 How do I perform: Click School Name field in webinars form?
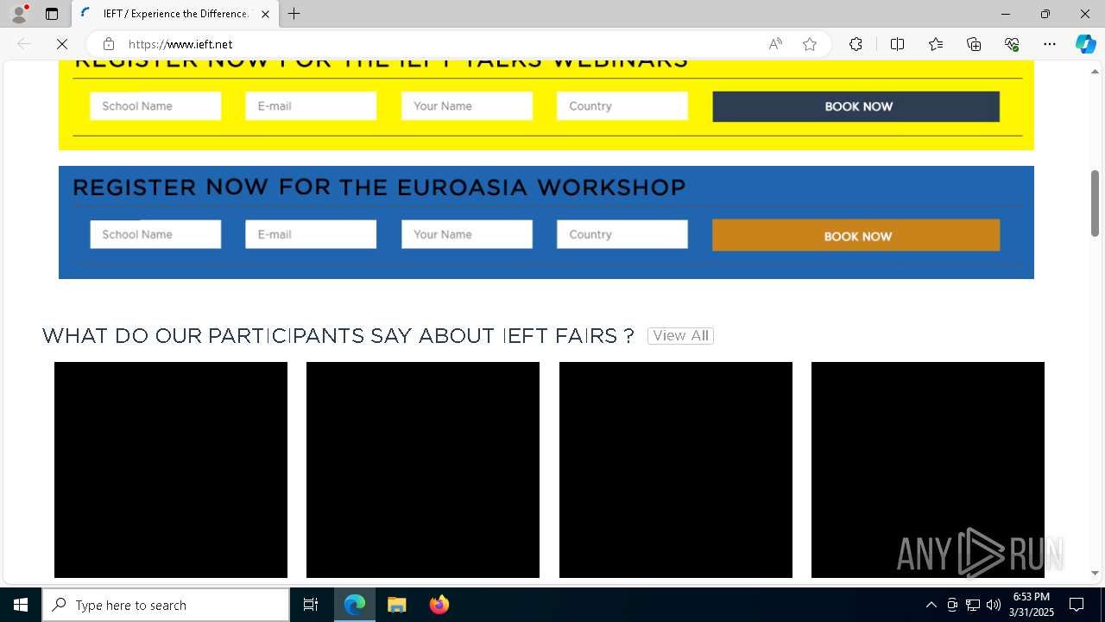pos(155,106)
